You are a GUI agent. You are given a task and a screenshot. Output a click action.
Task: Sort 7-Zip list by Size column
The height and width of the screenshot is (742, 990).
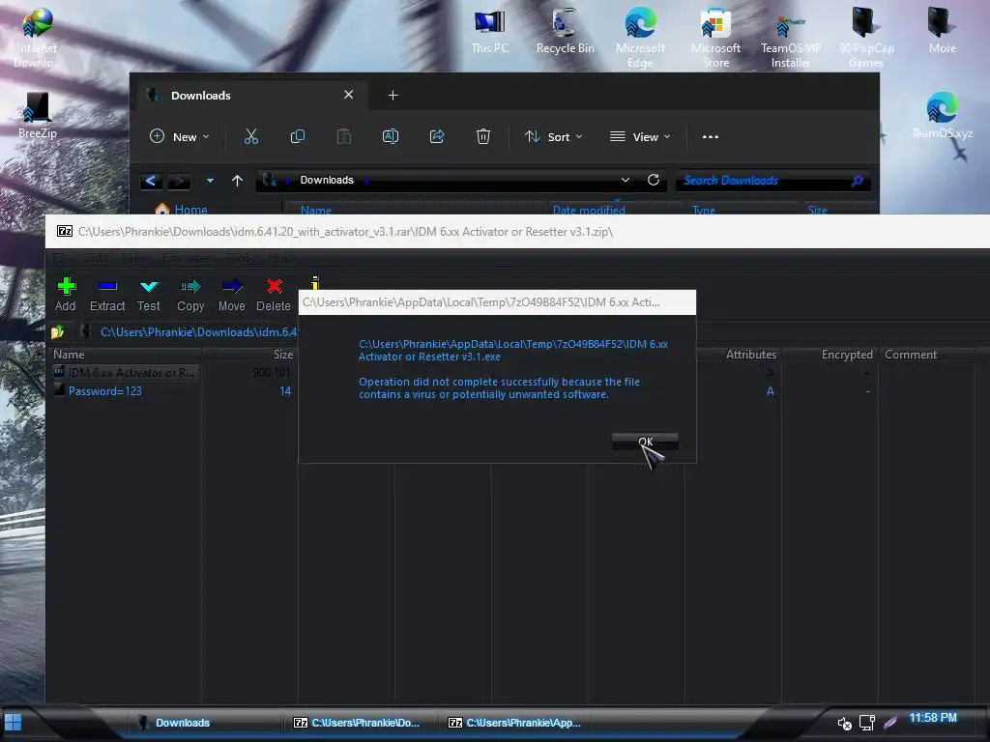point(250,355)
